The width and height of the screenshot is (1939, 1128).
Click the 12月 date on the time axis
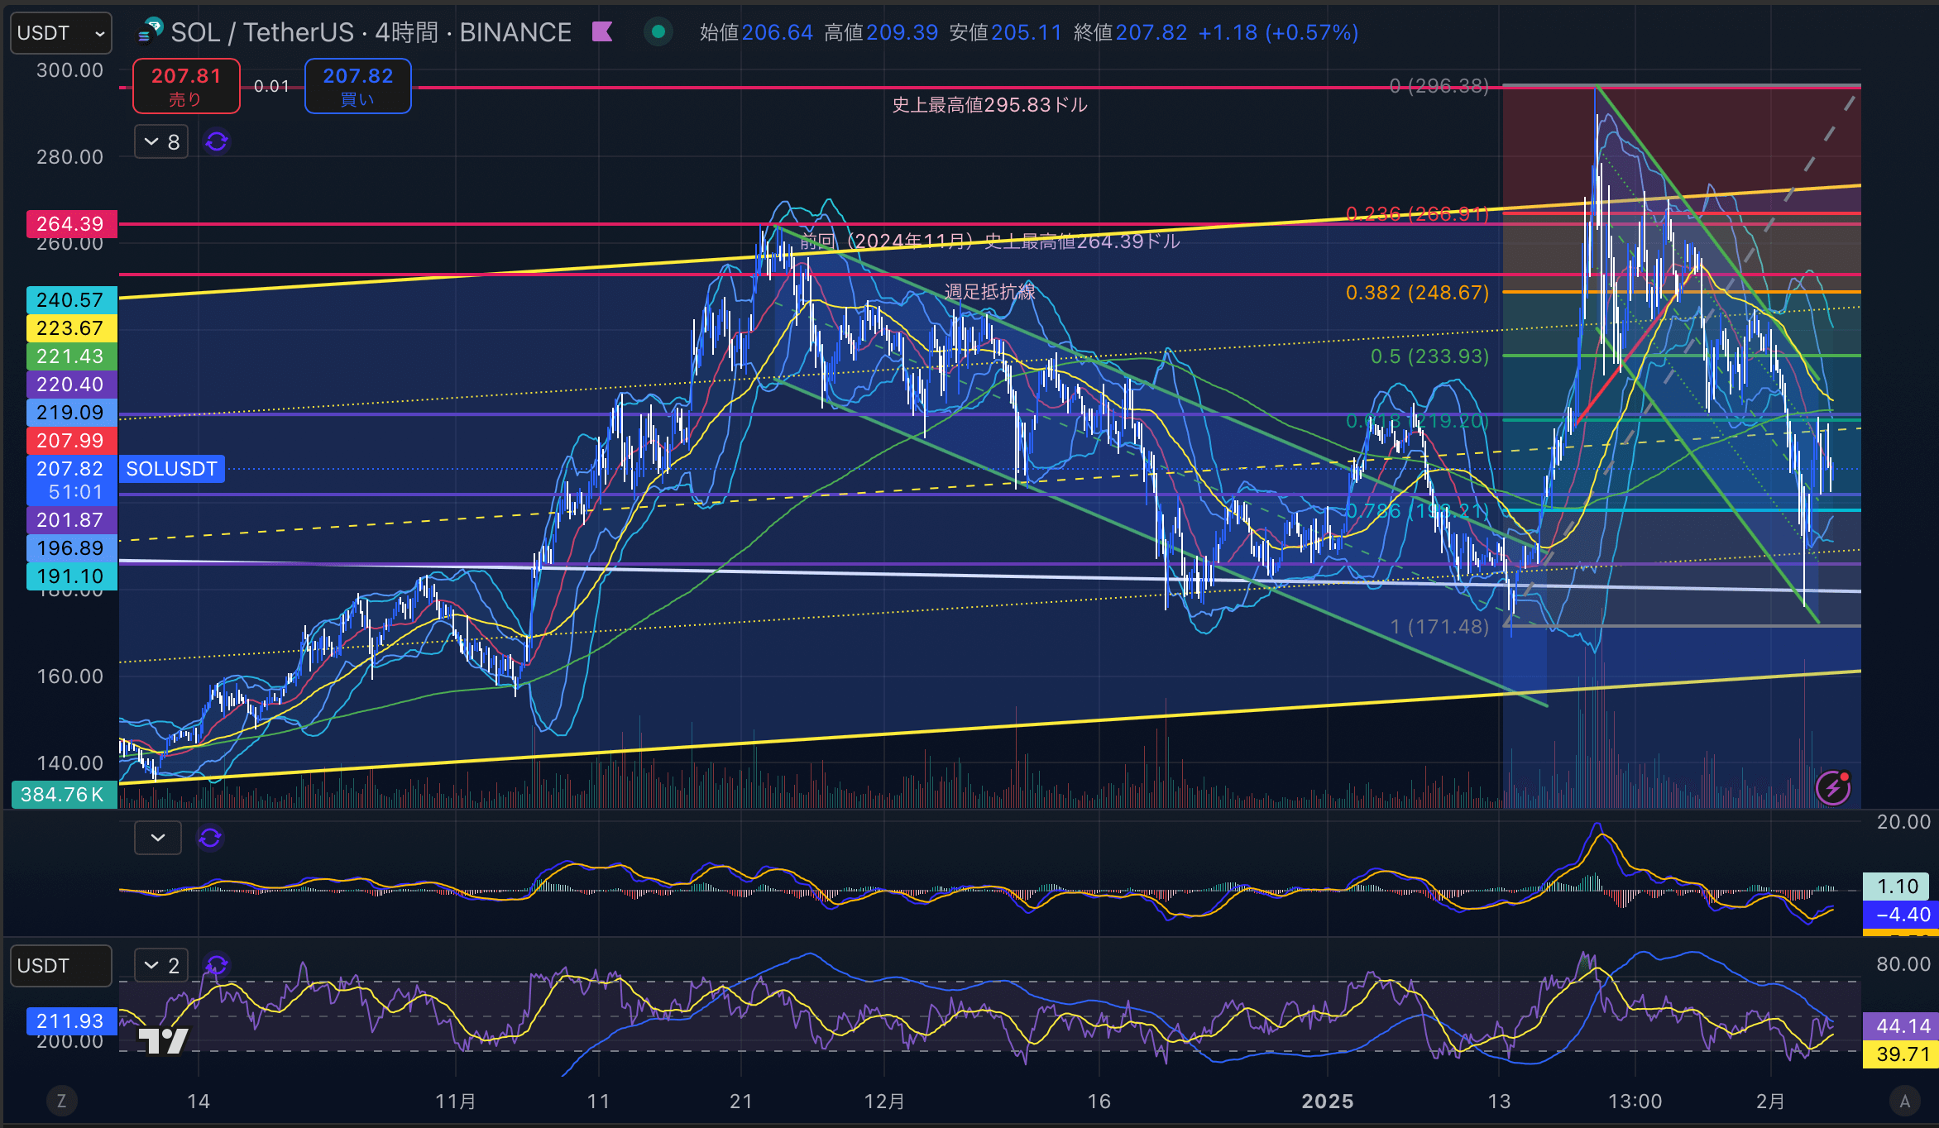pos(884,1102)
